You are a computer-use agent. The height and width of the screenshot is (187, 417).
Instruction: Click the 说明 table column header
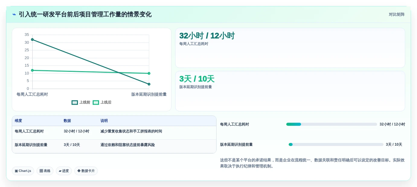pyautogui.click(x=104, y=121)
